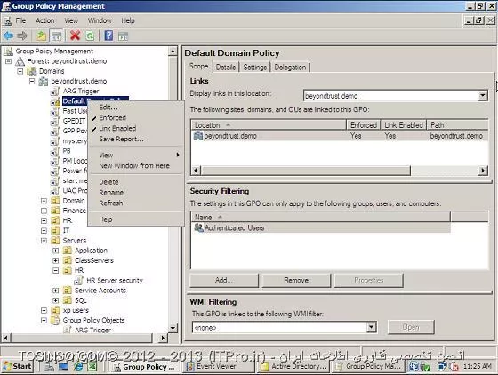Viewport: 498px width, 375px height.
Task: Open Display links in this location dropdown
Action: (x=482, y=95)
